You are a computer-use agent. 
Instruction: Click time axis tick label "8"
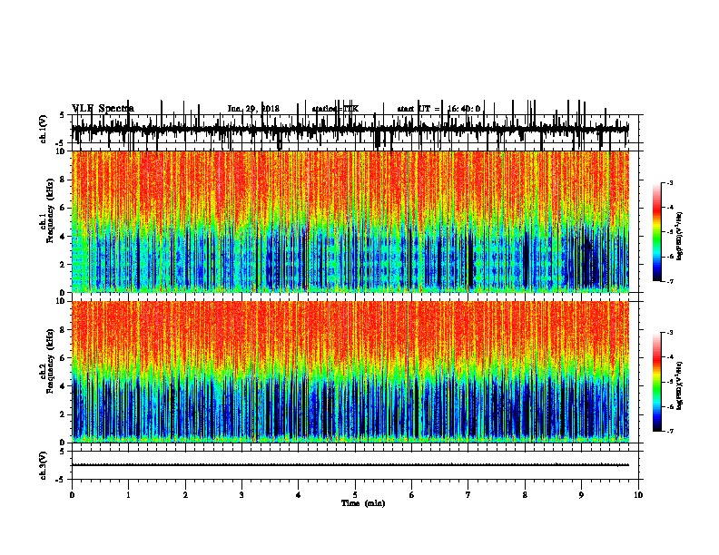coord(525,495)
